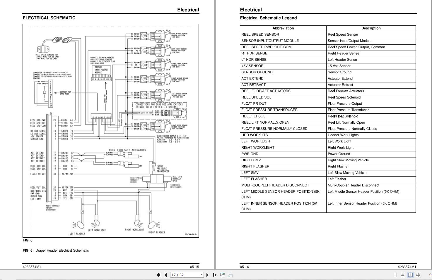Viewport: 432px width, 280px height.
Task: Select the 'REEL SPEED SENSOR' abbreviation cell
Action: pos(283,34)
